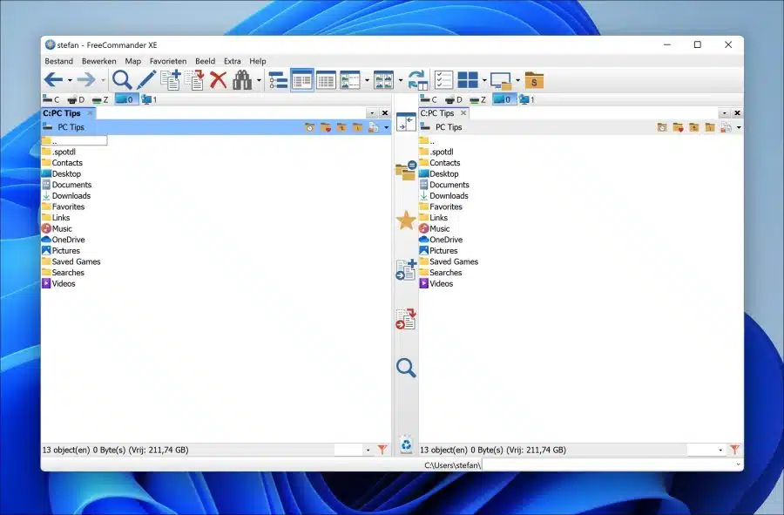Click the Copy files icon in the top toolbar

[x=170, y=80]
